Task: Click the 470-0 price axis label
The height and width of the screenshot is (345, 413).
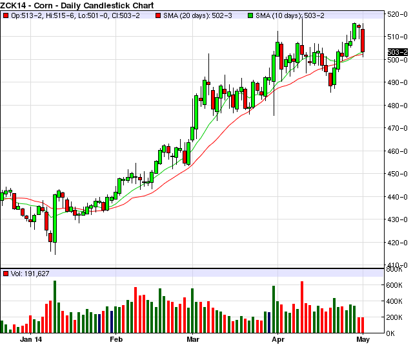Action: tap(398, 128)
